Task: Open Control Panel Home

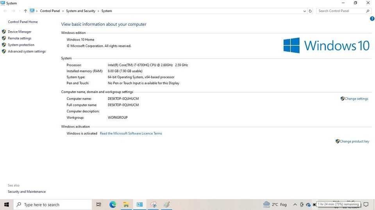Action: pyautogui.click(x=23, y=22)
